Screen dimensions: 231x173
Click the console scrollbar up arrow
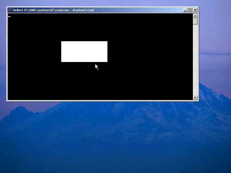[x=195, y=16]
